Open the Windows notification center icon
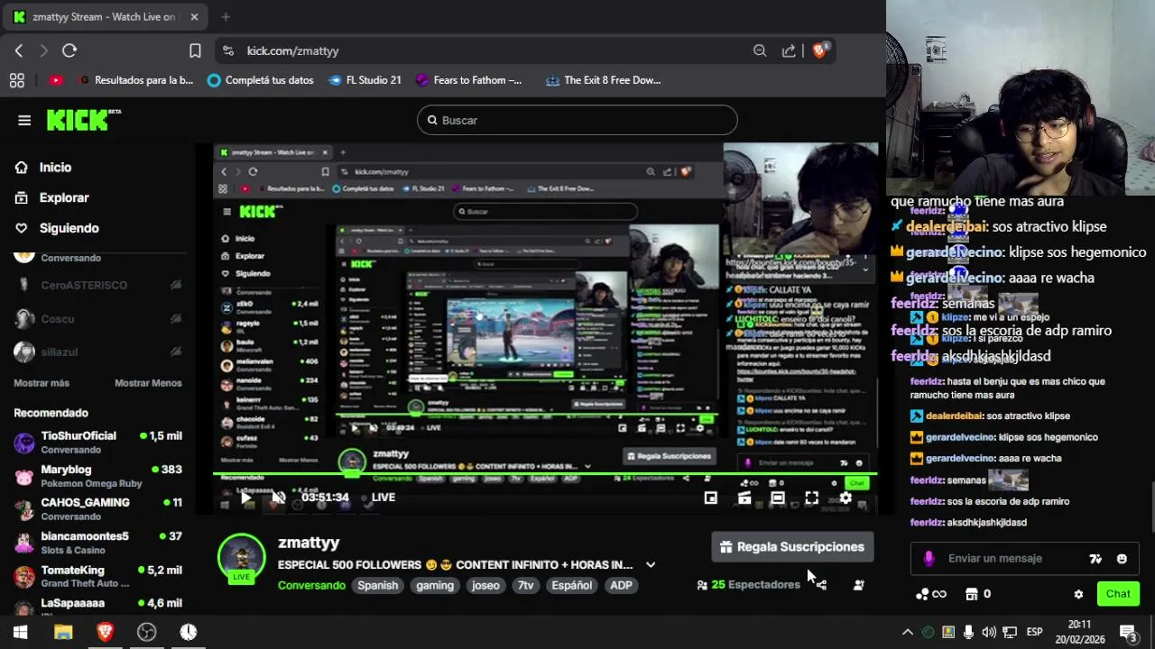The width and height of the screenshot is (1155, 649). pyautogui.click(x=1128, y=632)
